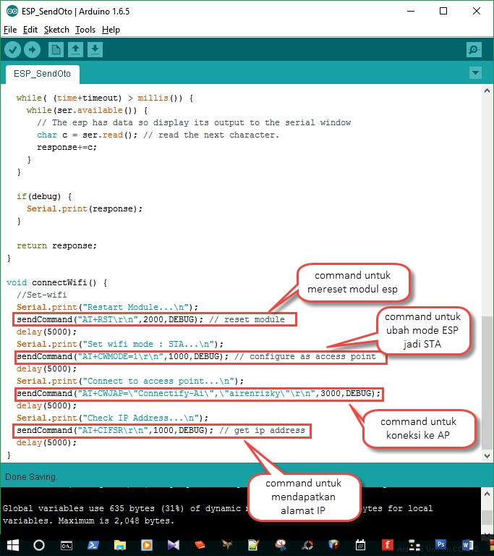Switch to Photoshop in the taskbar
Image resolution: width=494 pixels, height=556 pixels.
(x=440, y=544)
